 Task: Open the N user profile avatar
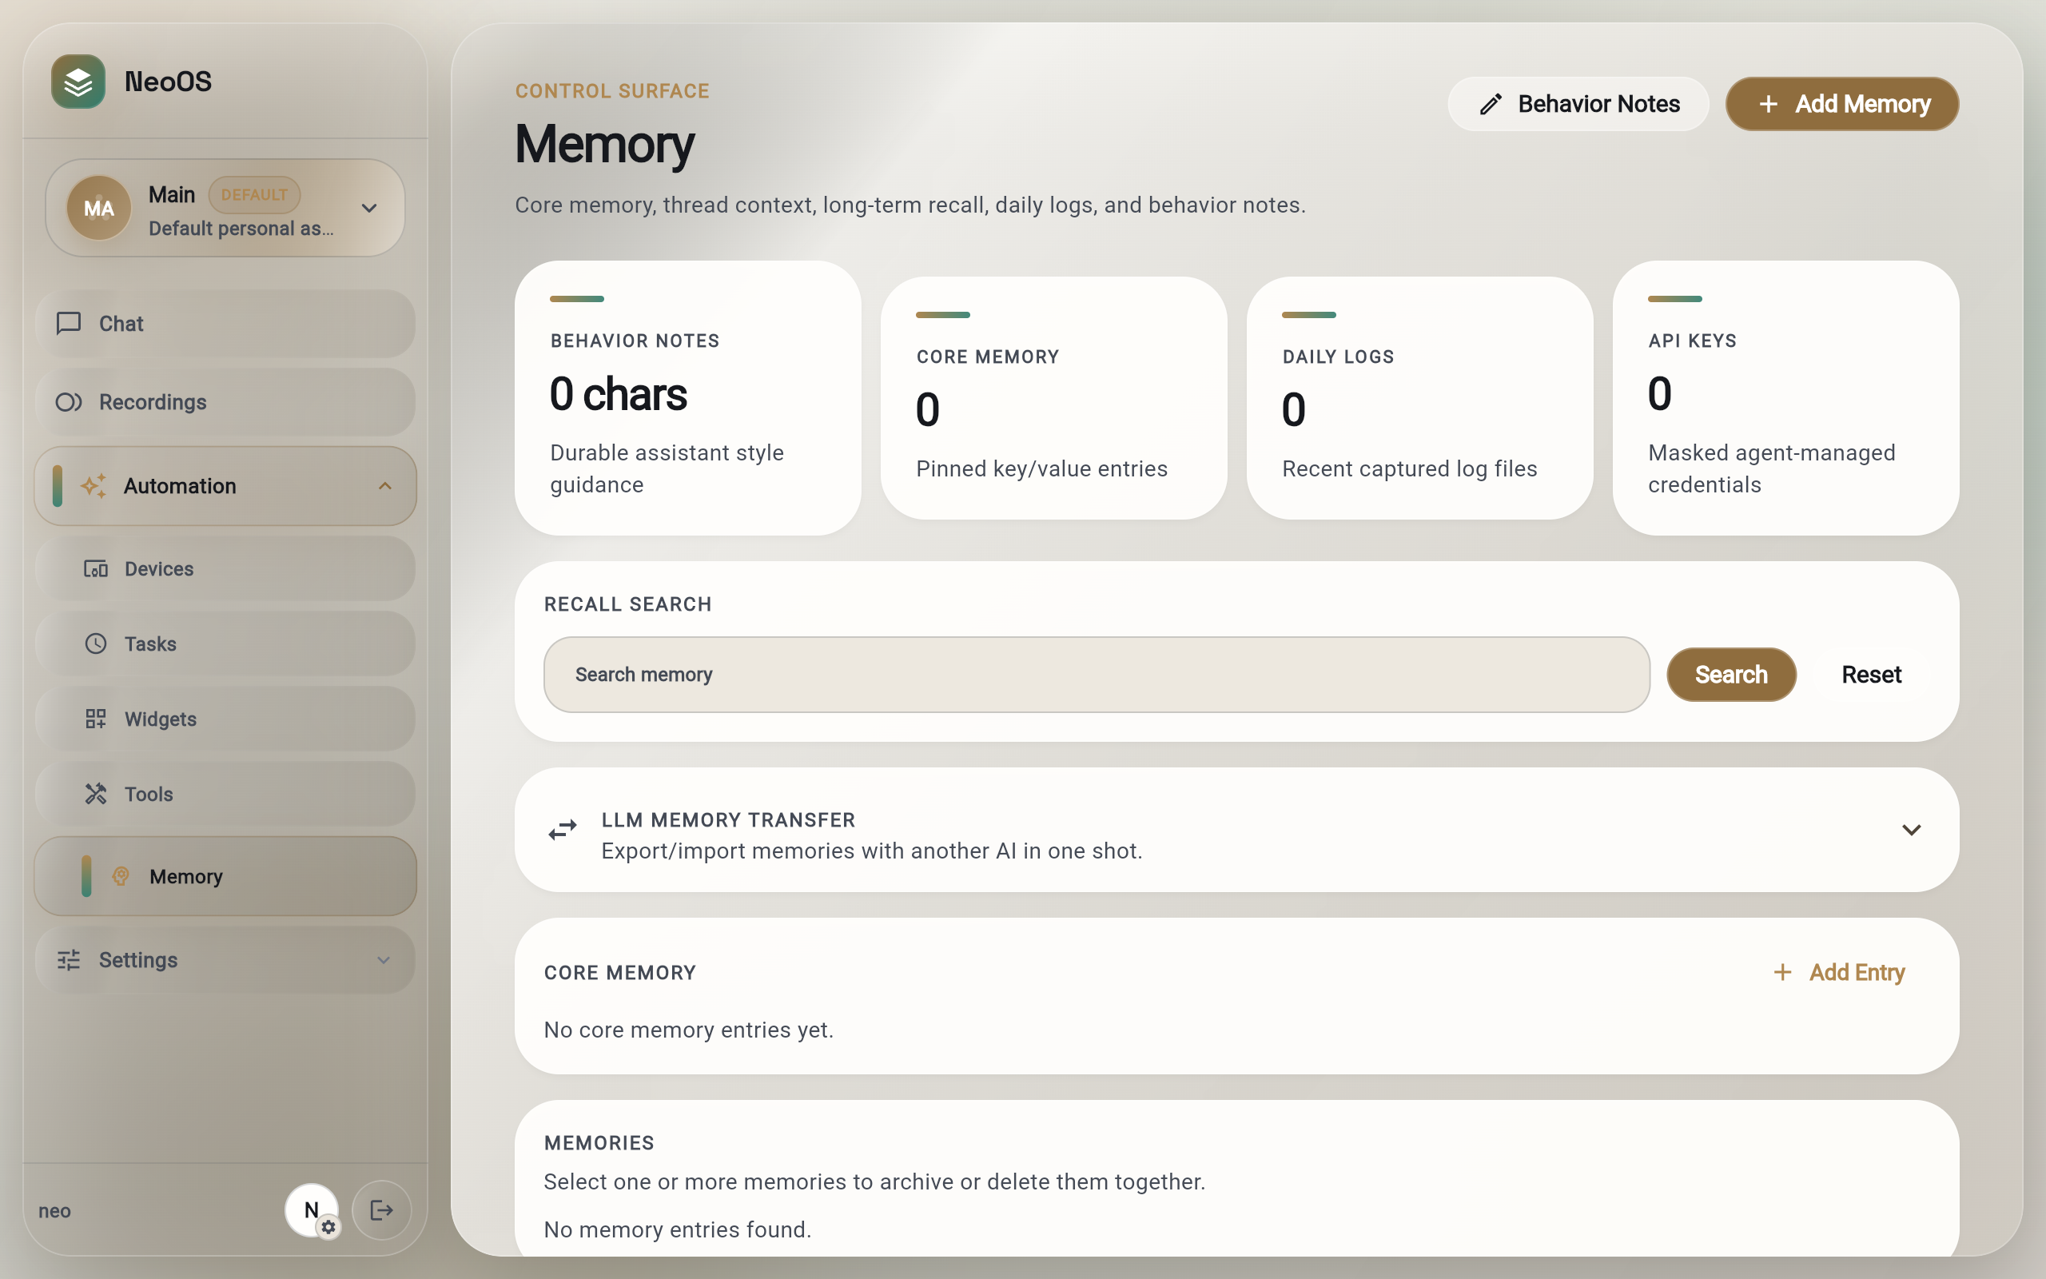(x=311, y=1209)
